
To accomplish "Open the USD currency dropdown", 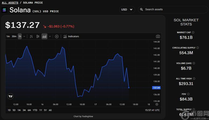I will click(127, 10).
